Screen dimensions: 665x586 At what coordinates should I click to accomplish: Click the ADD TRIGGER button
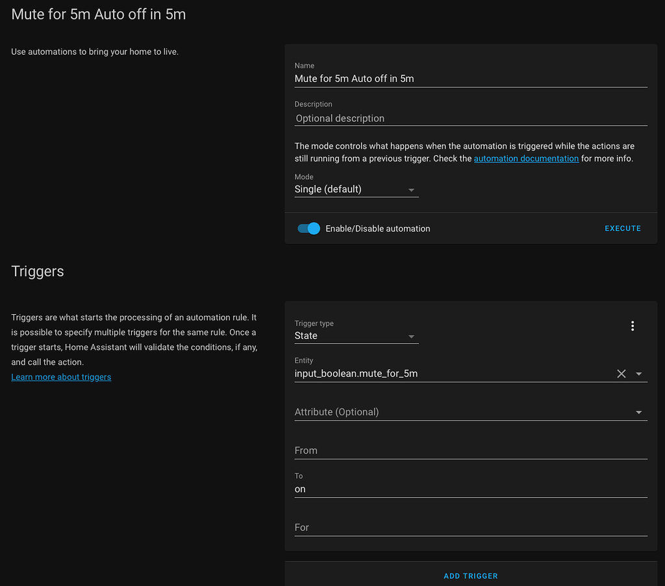tap(470, 576)
